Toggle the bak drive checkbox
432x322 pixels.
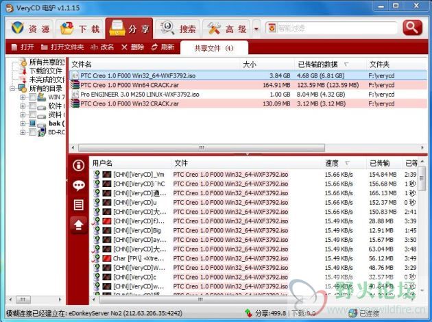pyautogui.click(x=32, y=123)
